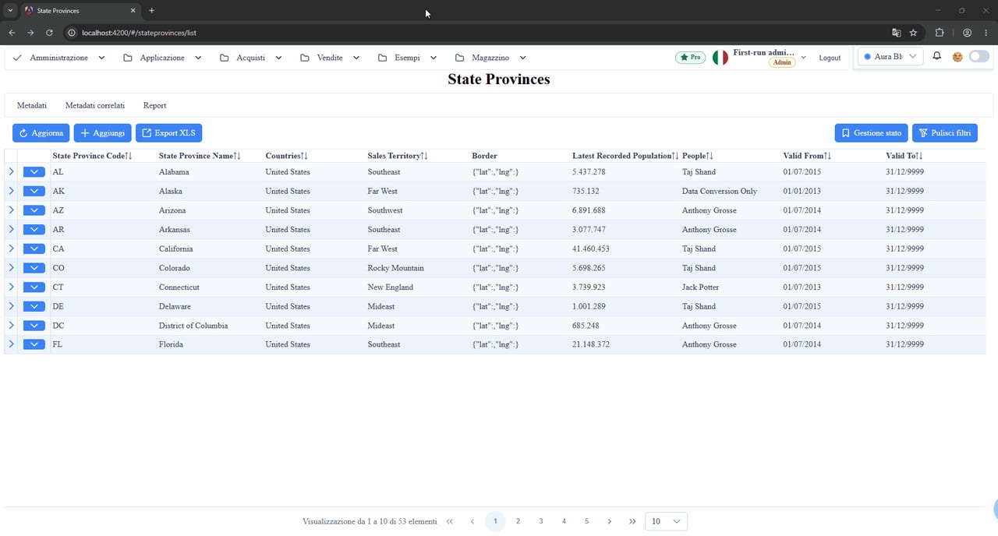The width and height of the screenshot is (998, 536).
Task: Open the rows-per-page dropdown
Action: pos(667,521)
